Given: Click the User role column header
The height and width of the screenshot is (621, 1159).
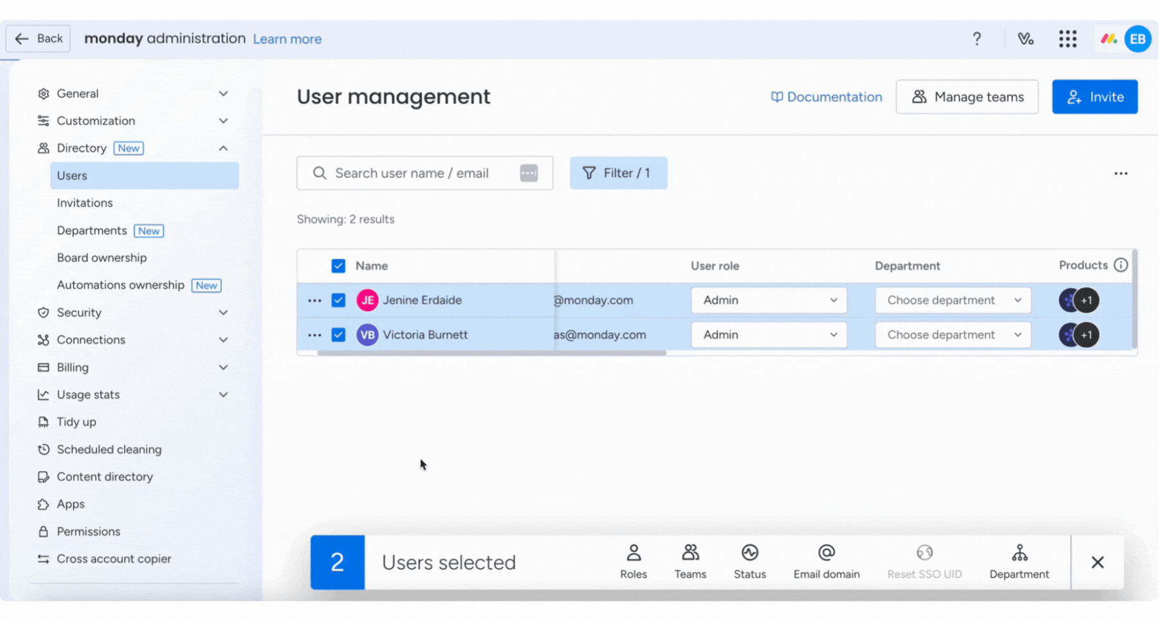Looking at the screenshot, I should 714,266.
